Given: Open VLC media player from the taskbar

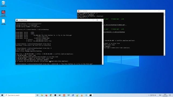Looking at the screenshot, I should (82, 95).
